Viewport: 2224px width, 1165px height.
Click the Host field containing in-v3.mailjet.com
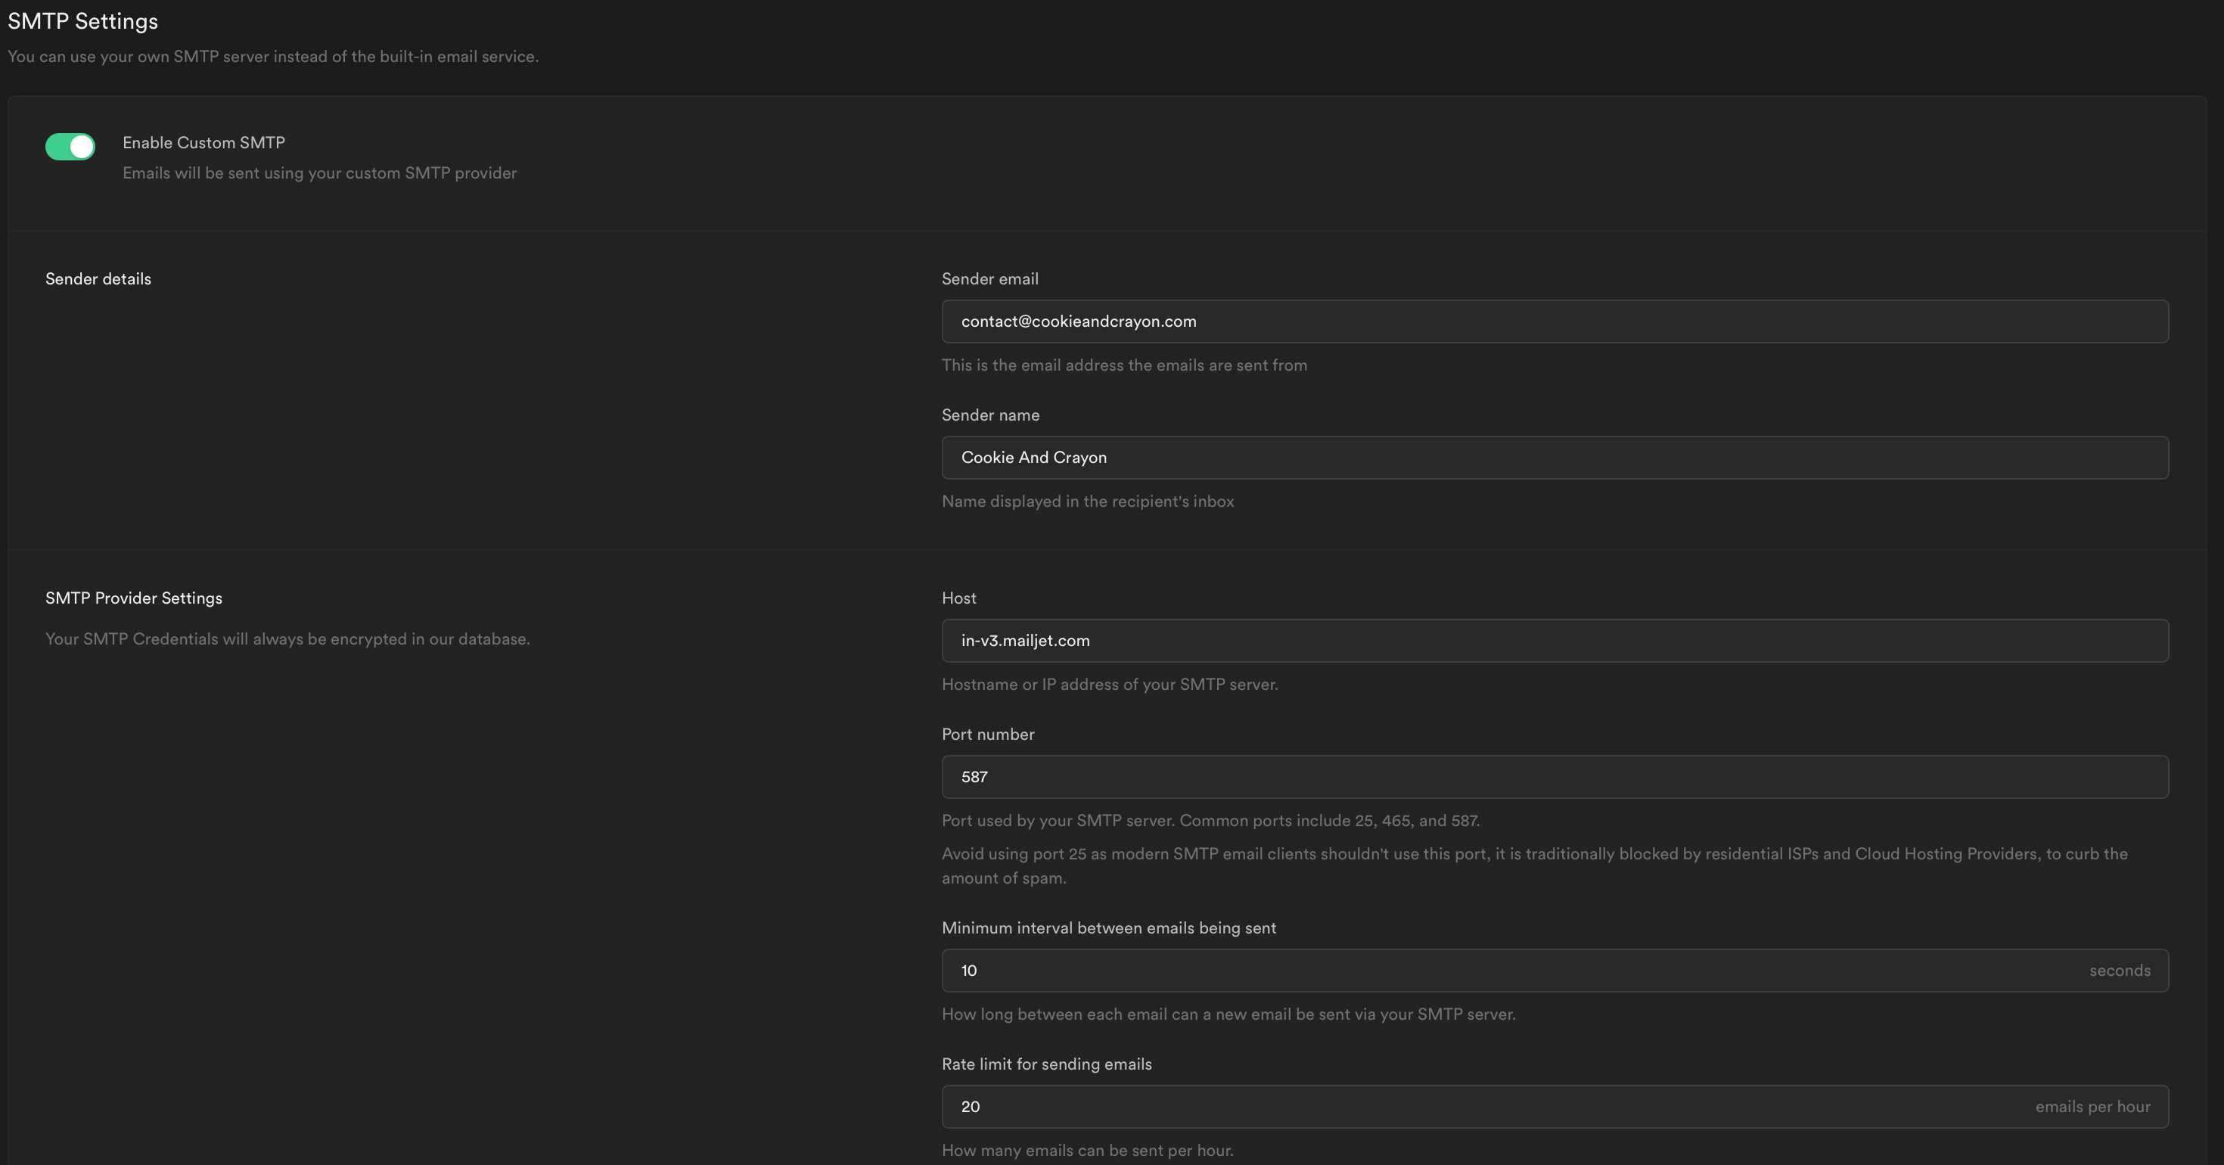(x=1554, y=640)
